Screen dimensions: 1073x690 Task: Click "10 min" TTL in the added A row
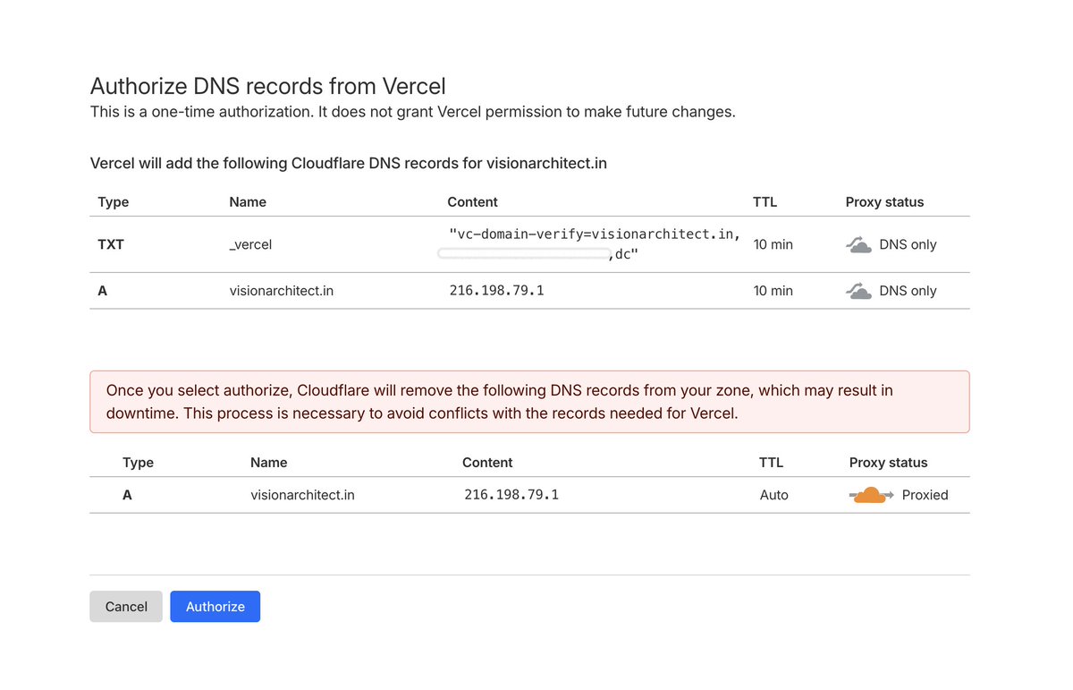773,291
